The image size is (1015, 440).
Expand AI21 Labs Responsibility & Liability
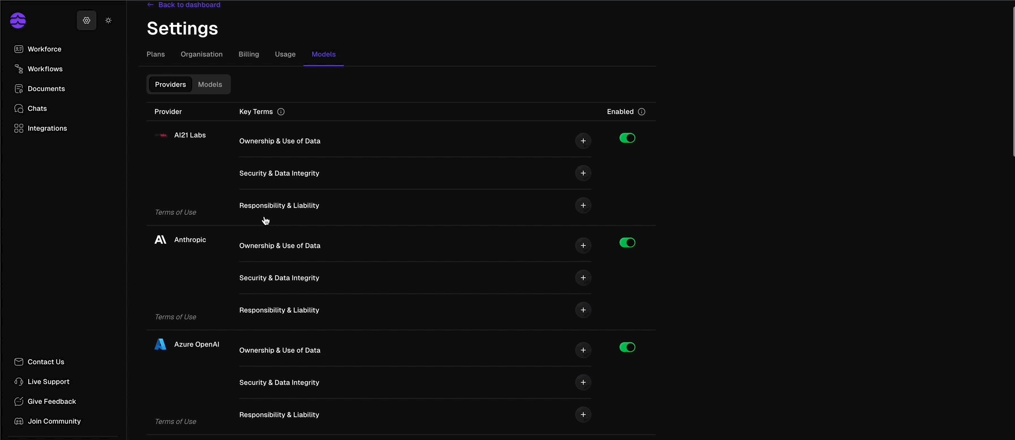pos(583,205)
